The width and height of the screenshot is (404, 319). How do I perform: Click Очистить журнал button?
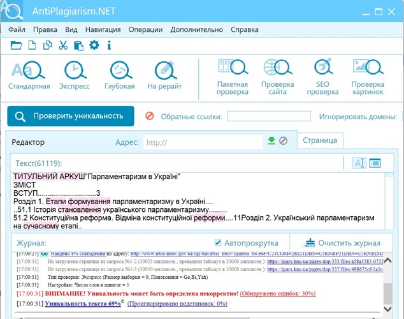pyautogui.click(x=343, y=243)
